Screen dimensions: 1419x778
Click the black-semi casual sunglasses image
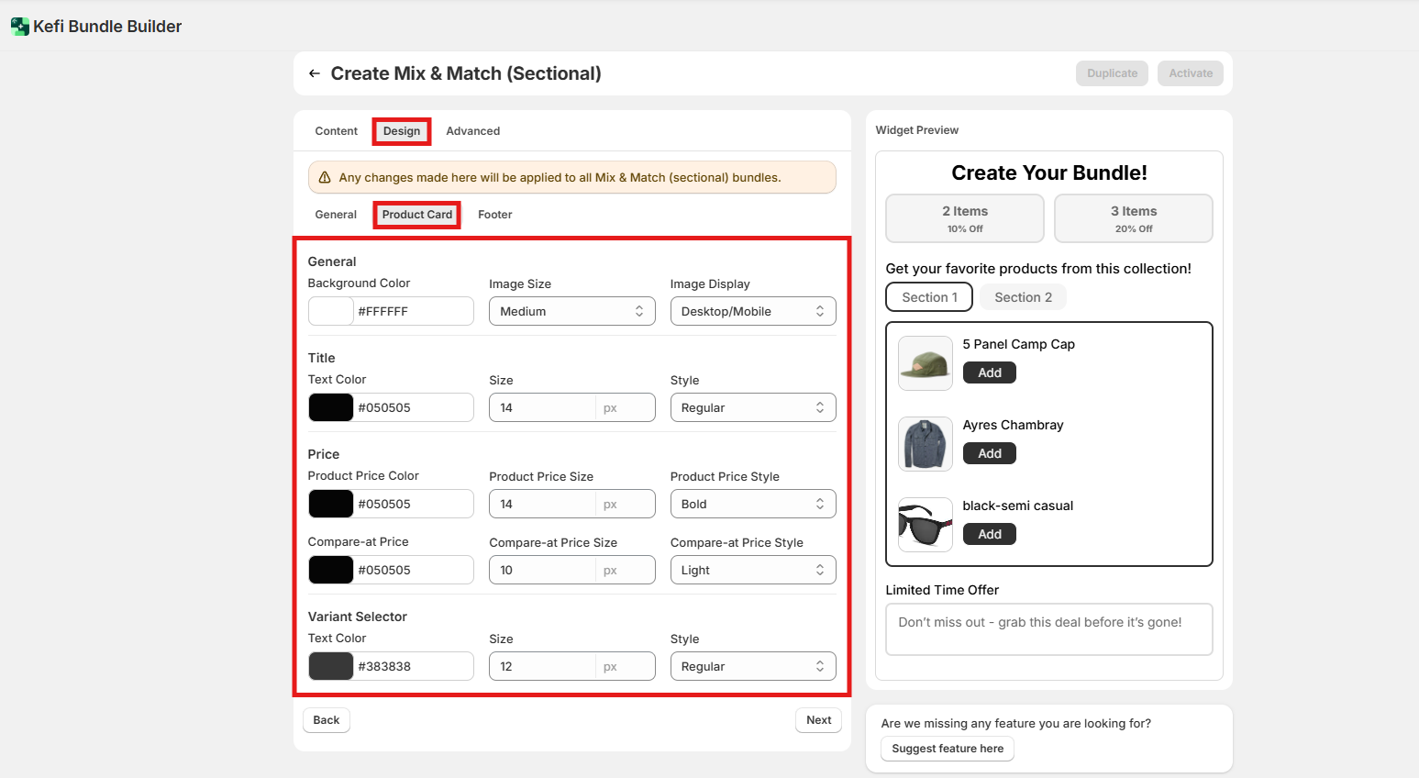[925, 525]
